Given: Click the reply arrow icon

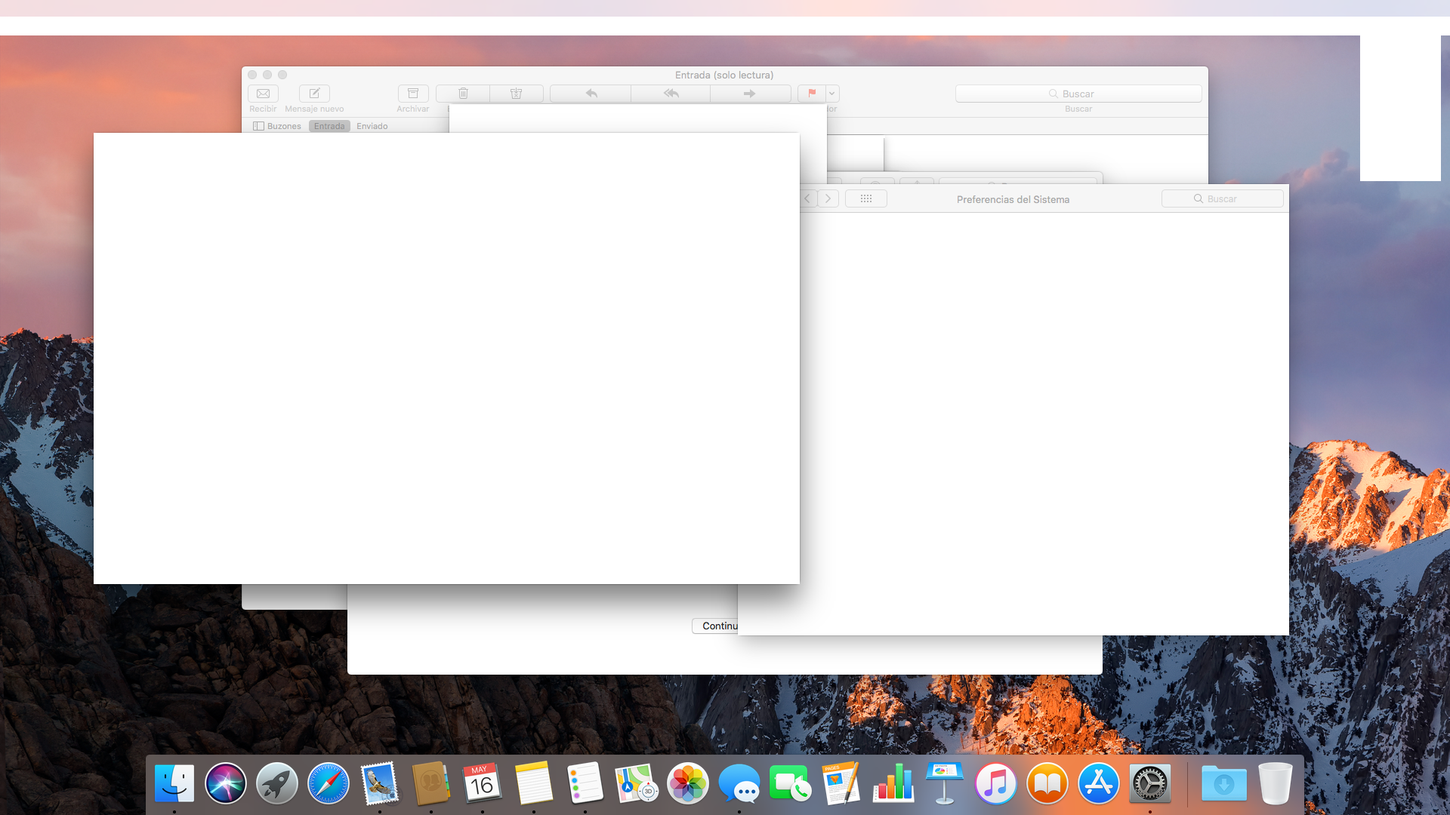Looking at the screenshot, I should pyautogui.click(x=591, y=94).
